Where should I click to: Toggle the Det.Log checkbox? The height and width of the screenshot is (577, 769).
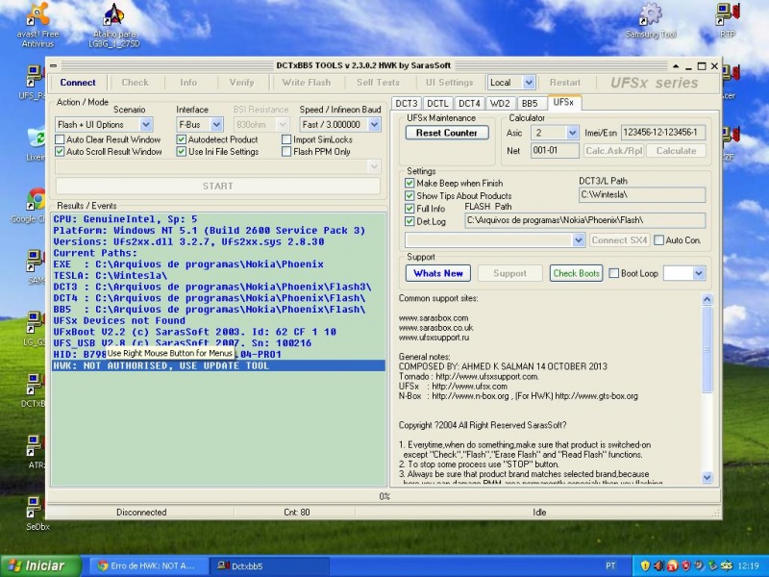pos(409,221)
